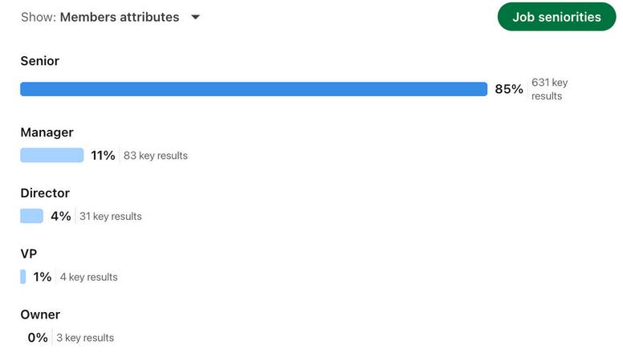Select the Manager category heading
Viewport: 623px width, 361px height.
(x=47, y=132)
